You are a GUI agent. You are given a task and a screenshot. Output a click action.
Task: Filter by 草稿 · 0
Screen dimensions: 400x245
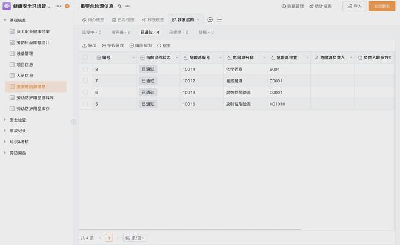[x=206, y=32]
